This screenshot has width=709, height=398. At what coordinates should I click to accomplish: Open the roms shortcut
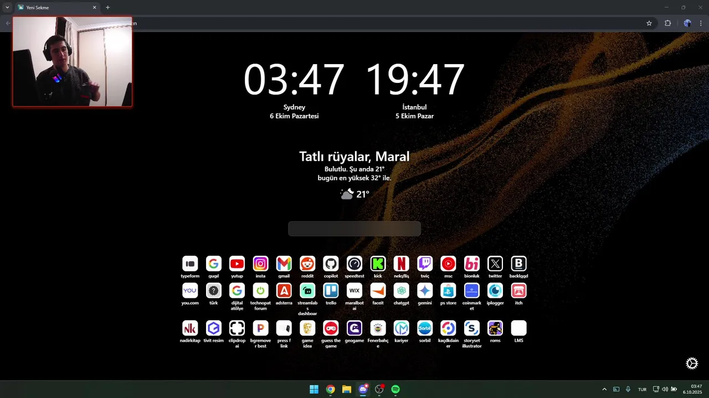tap(495, 328)
